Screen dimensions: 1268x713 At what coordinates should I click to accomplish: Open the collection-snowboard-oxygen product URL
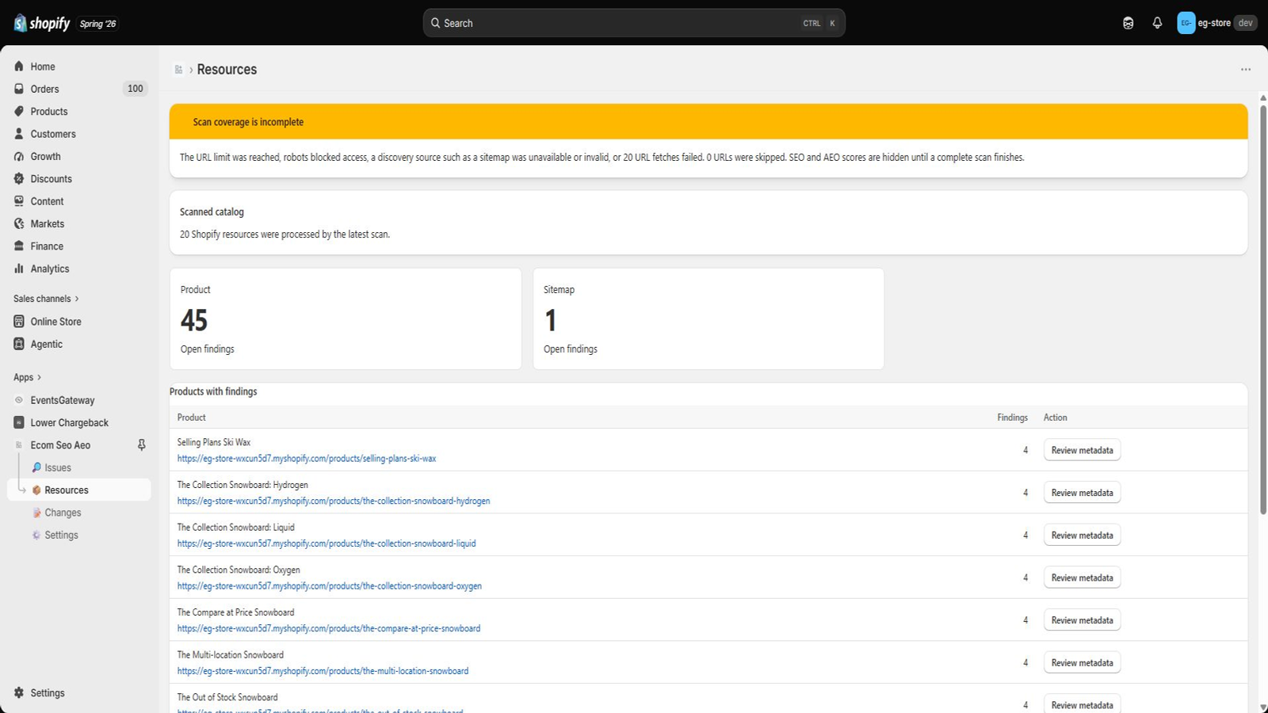click(330, 586)
